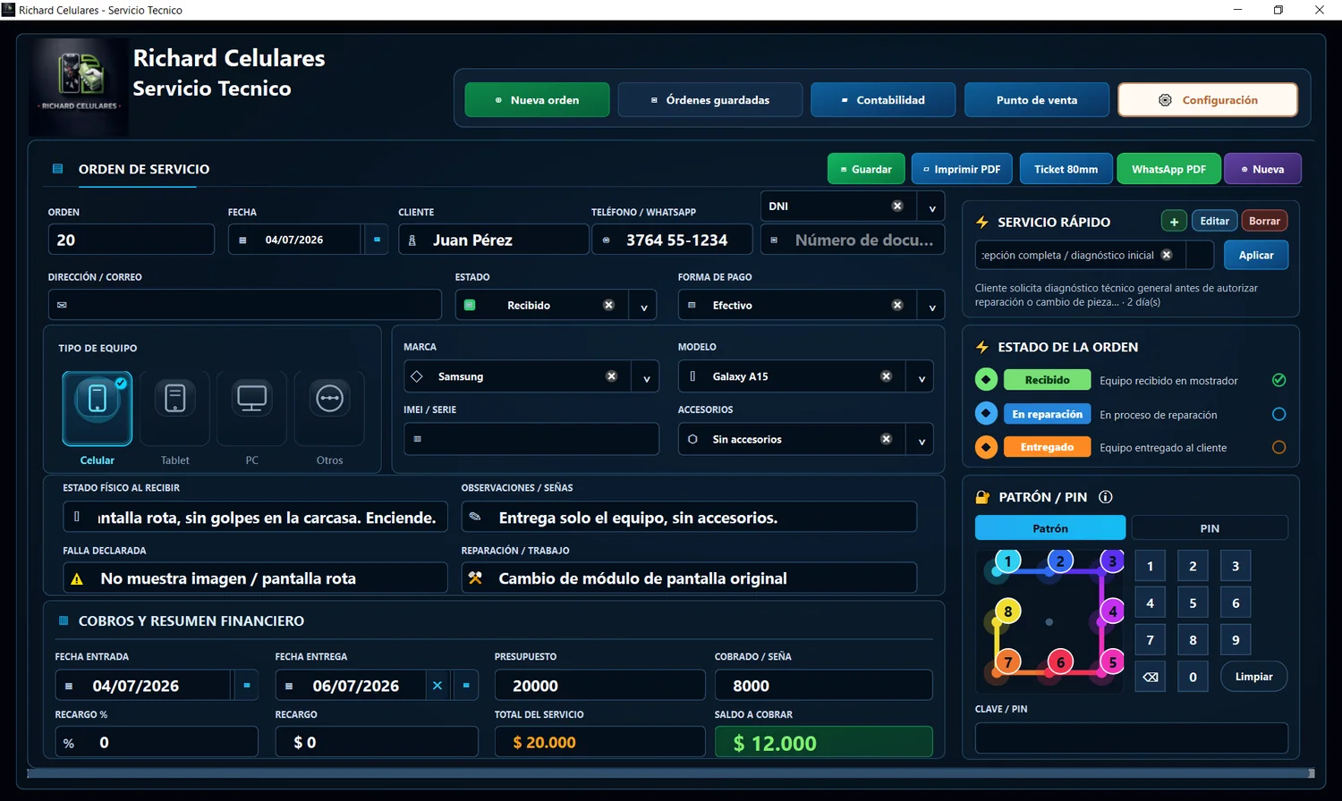Viewport: 1342px width, 801px height.
Task: Click keypad digit 0
Action: (x=1193, y=677)
